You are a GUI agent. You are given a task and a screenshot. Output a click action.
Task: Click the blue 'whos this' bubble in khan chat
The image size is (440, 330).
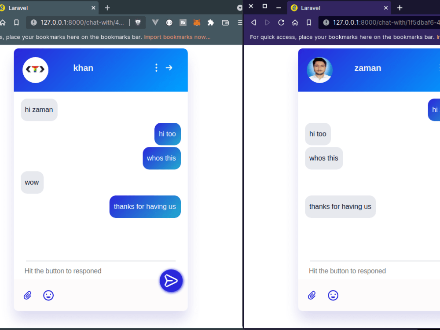161,158
